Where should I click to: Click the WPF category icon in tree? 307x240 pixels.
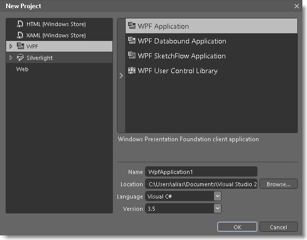click(20, 46)
